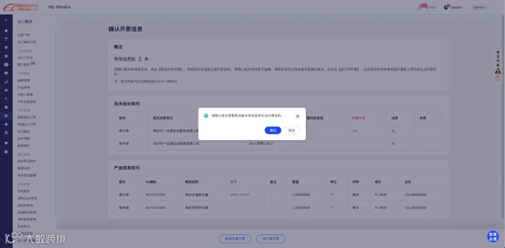Select the chat bubble icon in the sidebar

(6, 73)
